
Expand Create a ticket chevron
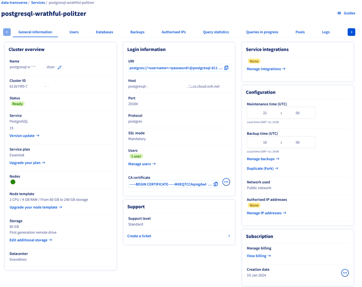229,236
